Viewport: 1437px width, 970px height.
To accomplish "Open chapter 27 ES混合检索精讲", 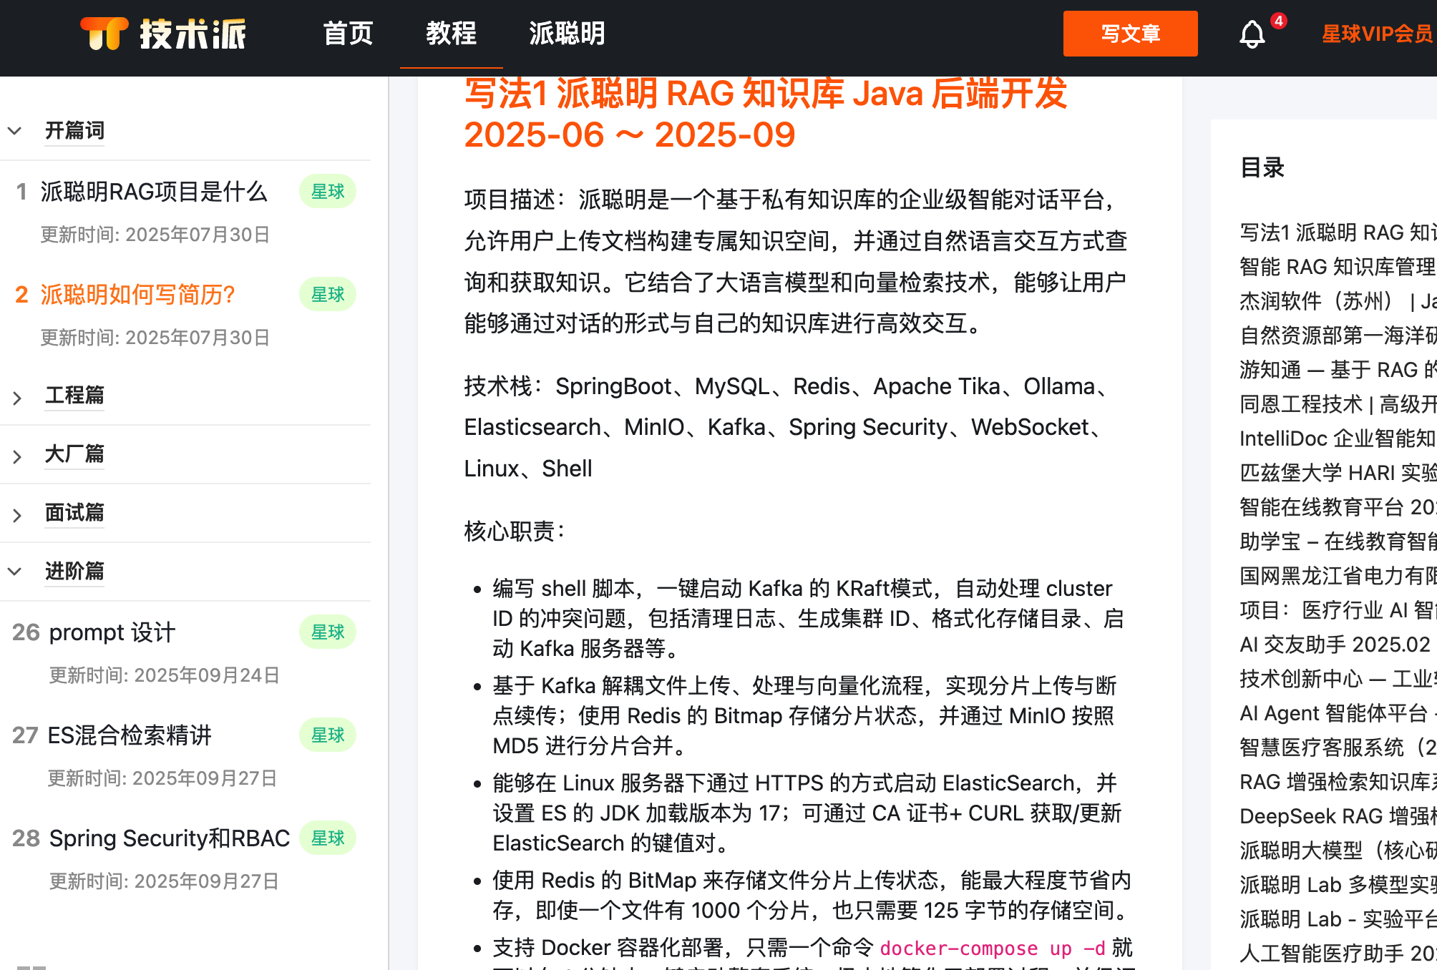I will (x=130, y=735).
